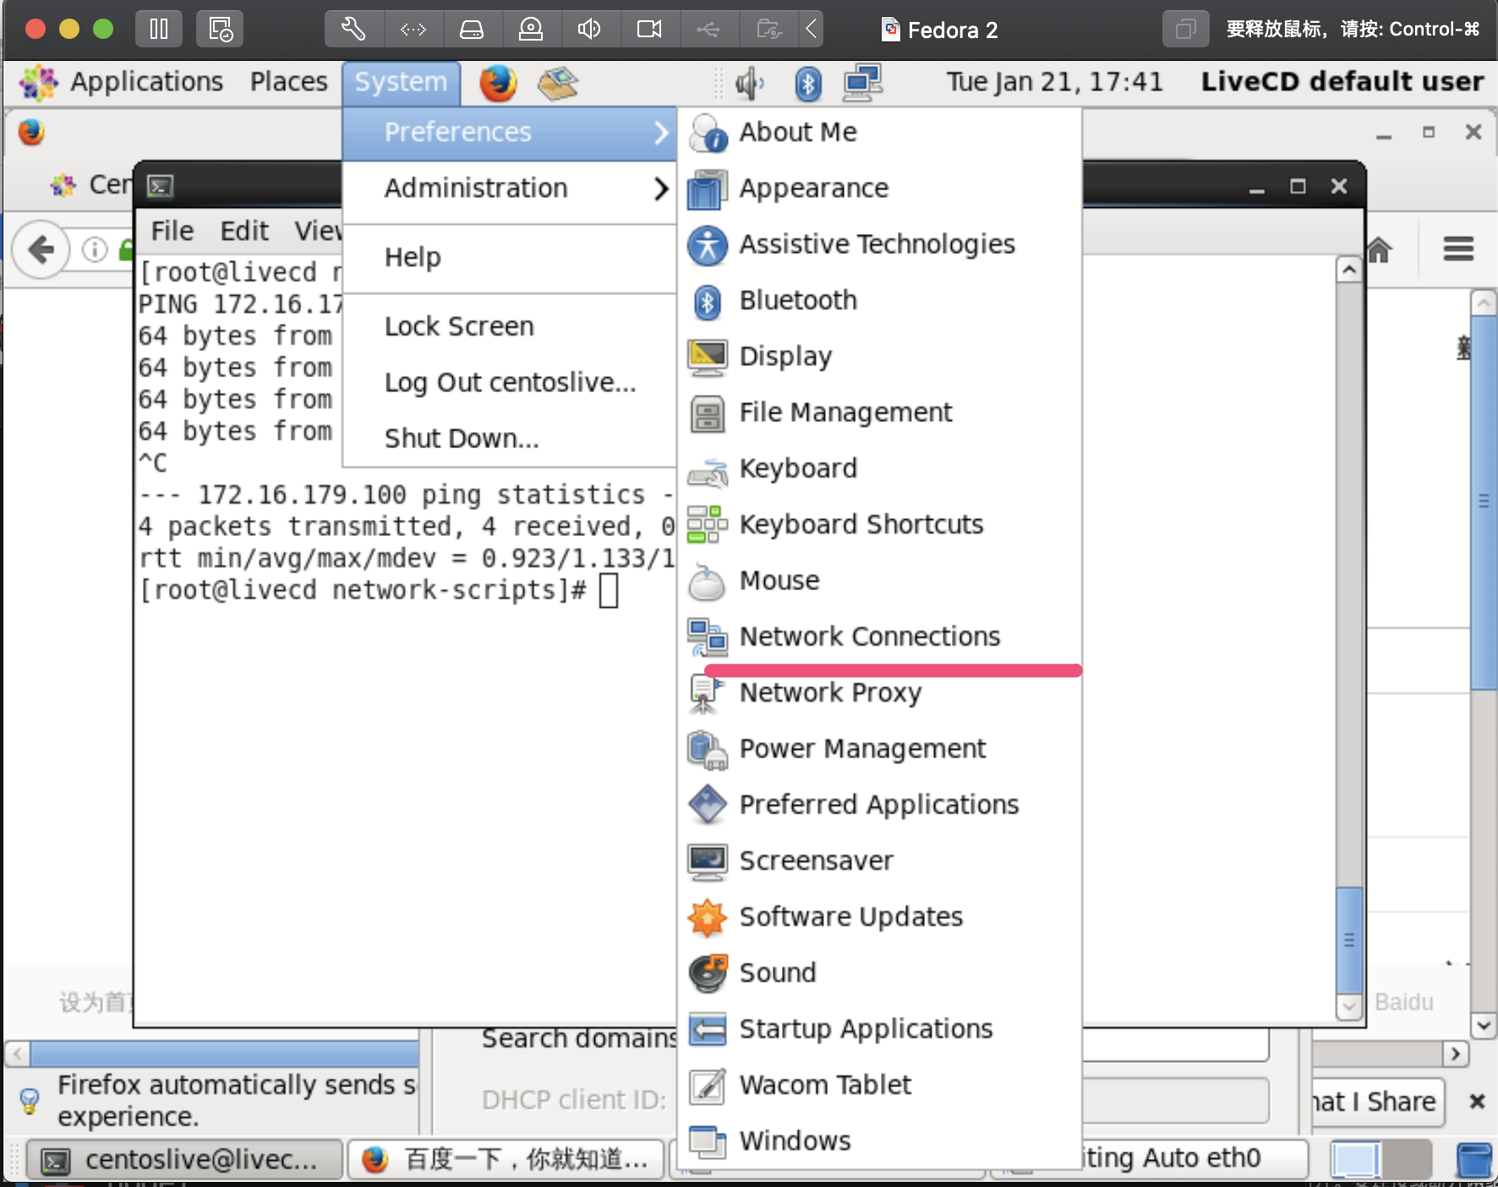This screenshot has height=1187, width=1498.
Task: Open Appearance preferences
Action: [879, 189]
